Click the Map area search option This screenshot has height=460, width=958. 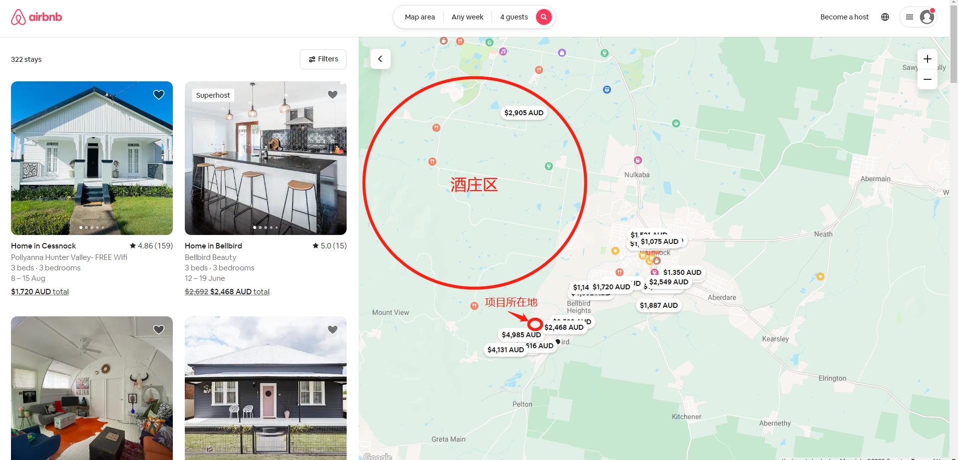click(420, 17)
